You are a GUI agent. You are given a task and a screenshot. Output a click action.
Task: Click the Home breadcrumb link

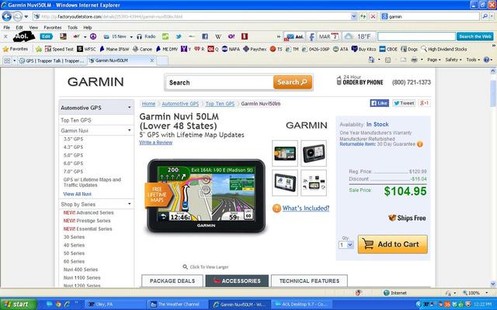[148, 103]
